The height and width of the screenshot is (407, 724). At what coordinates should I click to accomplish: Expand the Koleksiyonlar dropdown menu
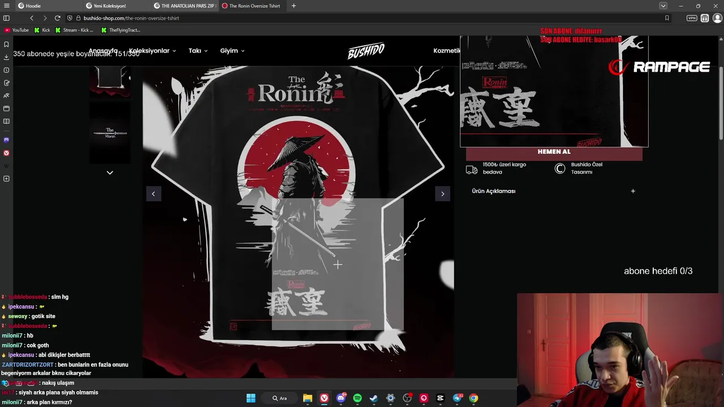click(x=152, y=51)
